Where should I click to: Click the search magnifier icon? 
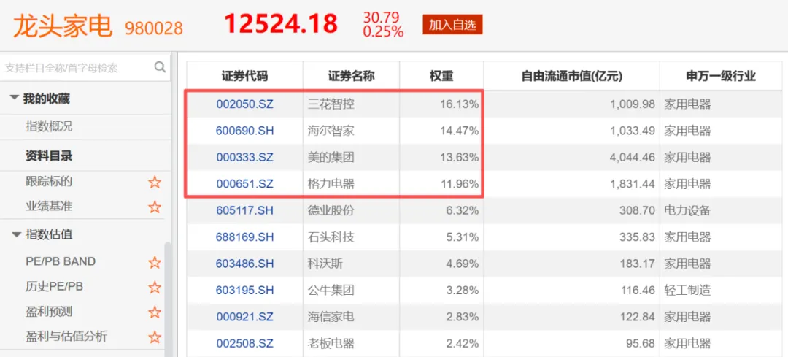[x=160, y=67]
